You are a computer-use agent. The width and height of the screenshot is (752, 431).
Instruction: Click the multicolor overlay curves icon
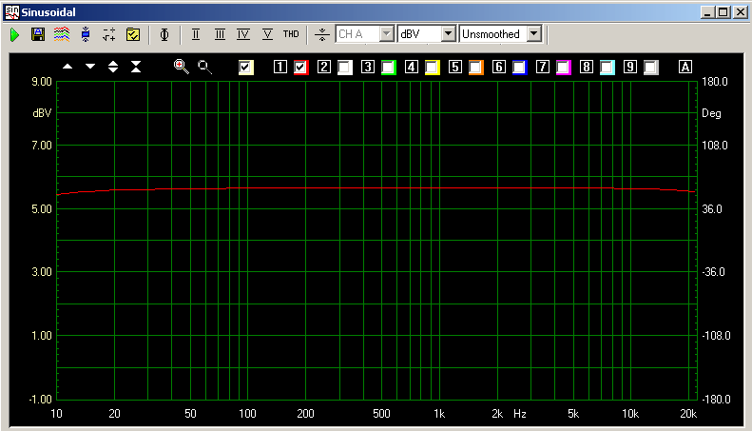(61, 34)
